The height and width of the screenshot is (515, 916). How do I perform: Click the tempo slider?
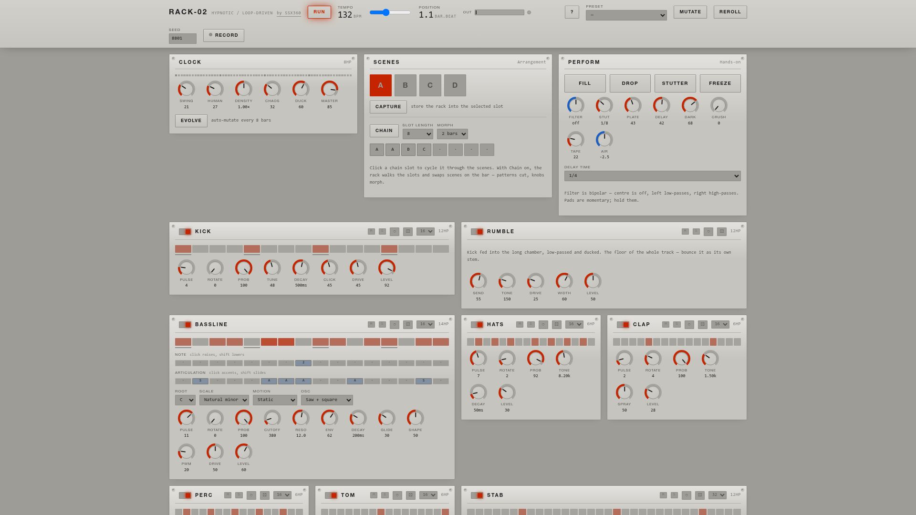[x=390, y=12]
